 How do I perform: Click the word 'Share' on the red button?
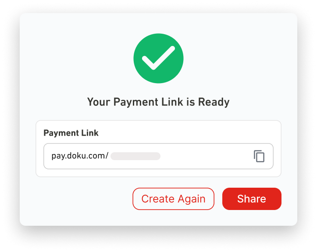[x=252, y=199]
